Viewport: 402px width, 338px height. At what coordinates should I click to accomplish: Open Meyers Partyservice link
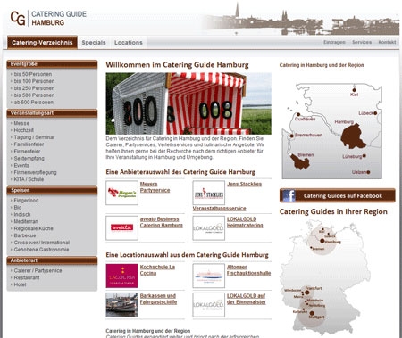(155, 187)
